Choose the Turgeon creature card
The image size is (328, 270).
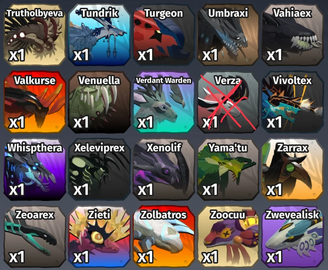pyautogui.click(x=164, y=35)
